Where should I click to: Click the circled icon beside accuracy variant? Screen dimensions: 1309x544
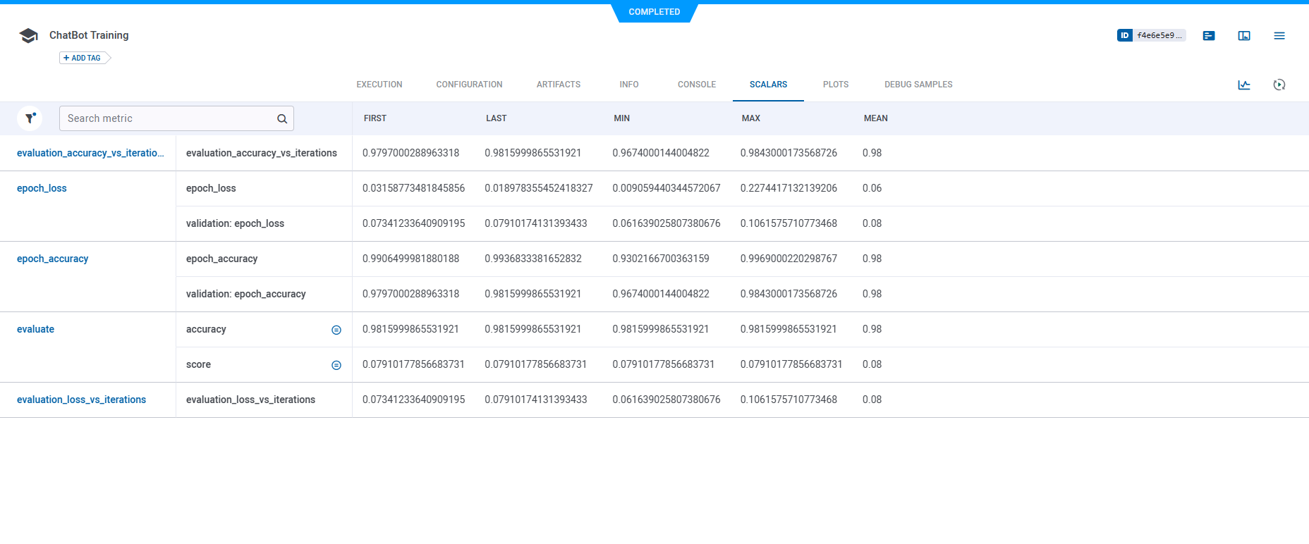[x=336, y=330]
